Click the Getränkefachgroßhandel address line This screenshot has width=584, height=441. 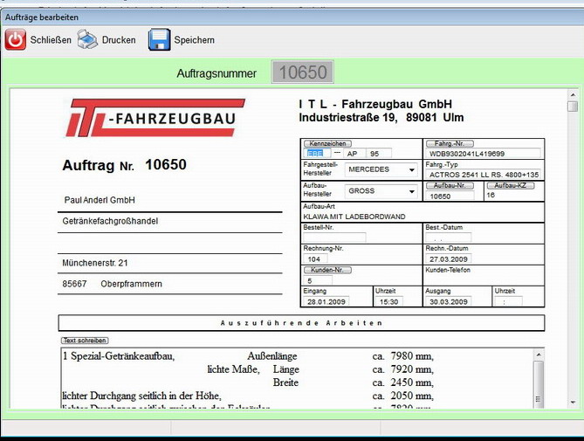pyautogui.click(x=110, y=221)
